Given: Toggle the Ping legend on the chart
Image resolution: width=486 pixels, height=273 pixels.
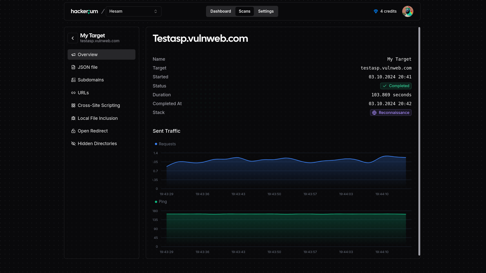Looking at the screenshot, I should pyautogui.click(x=160, y=202).
